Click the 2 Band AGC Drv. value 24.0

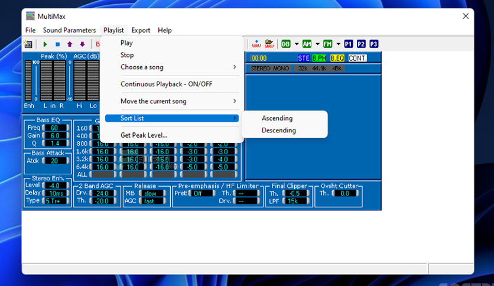tap(103, 193)
